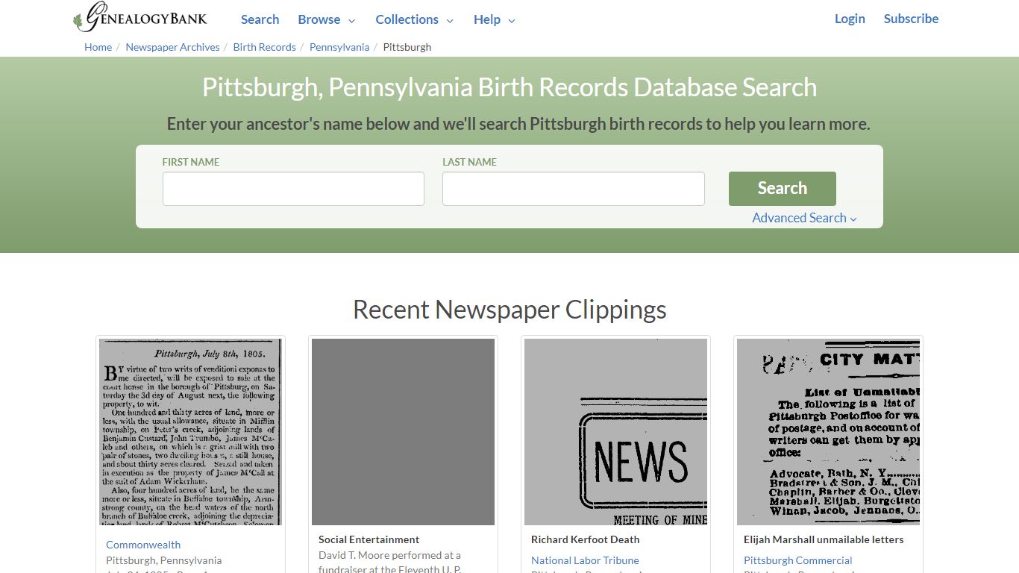Open Pennsylvania breadcrumb link
This screenshot has height=573, width=1019.
[x=339, y=47]
